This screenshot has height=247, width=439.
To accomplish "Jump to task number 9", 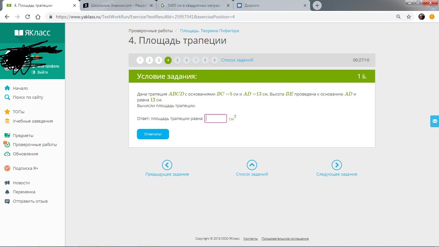I will pyautogui.click(x=214, y=60).
